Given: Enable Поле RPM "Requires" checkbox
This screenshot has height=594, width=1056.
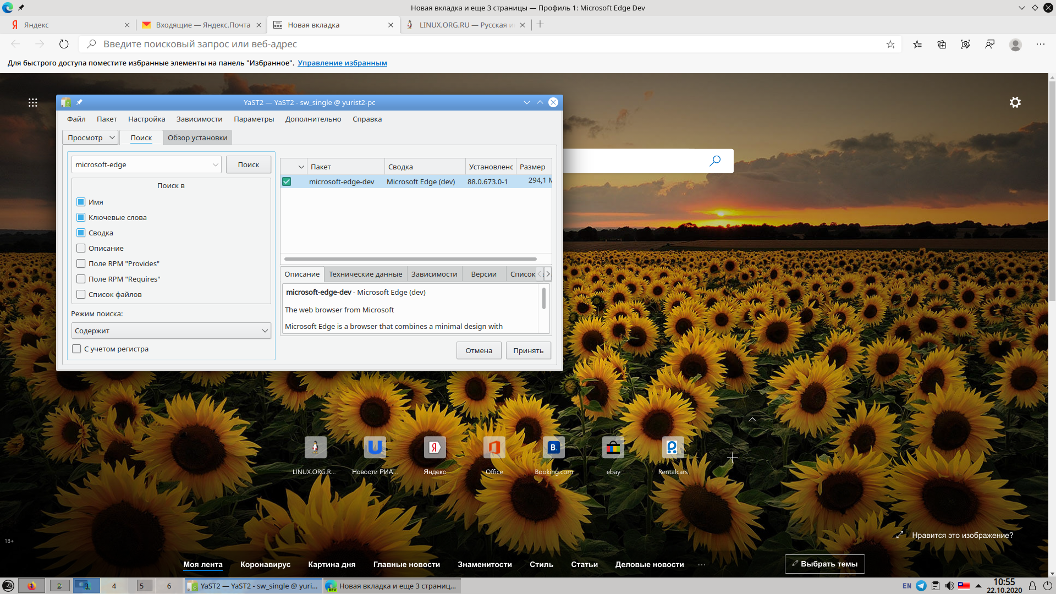Looking at the screenshot, I should click(81, 279).
